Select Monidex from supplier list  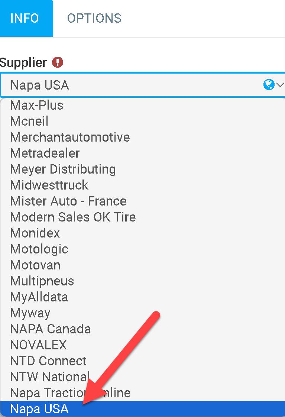coord(35,233)
